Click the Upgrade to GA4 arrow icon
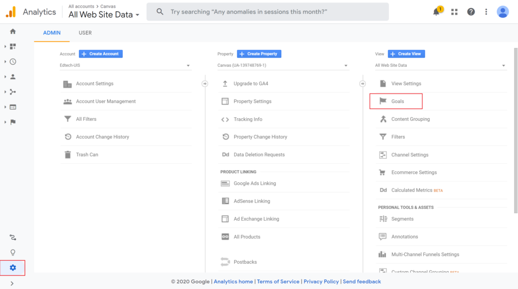518x289 pixels. click(x=225, y=83)
